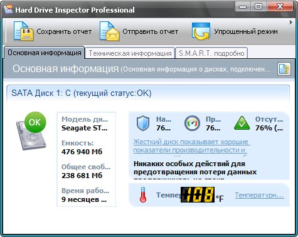Close the Hard Drive Inspector window
The width and height of the screenshot is (298, 237).
[x=280, y=7]
